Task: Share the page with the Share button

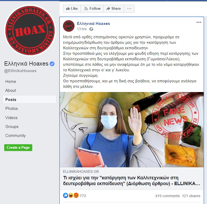Action: [x=114, y=9]
